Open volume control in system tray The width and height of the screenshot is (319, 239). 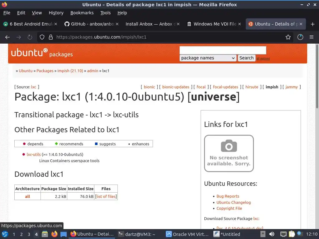click(x=272, y=234)
